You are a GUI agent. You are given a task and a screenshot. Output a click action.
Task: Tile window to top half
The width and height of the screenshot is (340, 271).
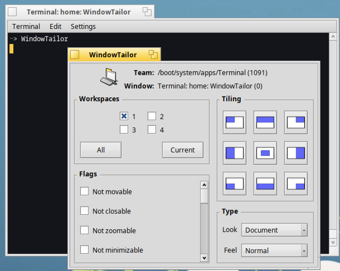(x=265, y=122)
